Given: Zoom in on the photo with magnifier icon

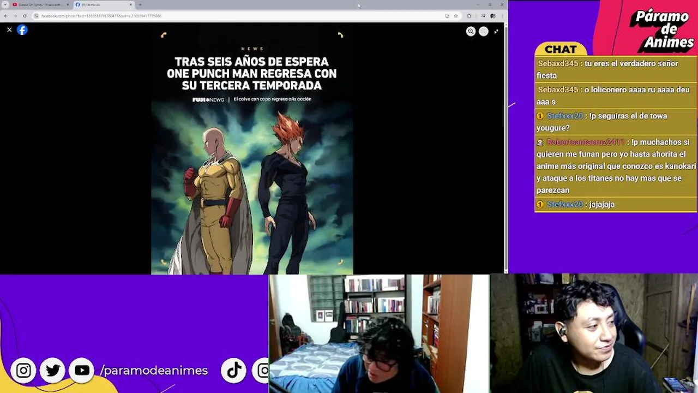Looking at the screenshot, I should click(x=471, y=32).
